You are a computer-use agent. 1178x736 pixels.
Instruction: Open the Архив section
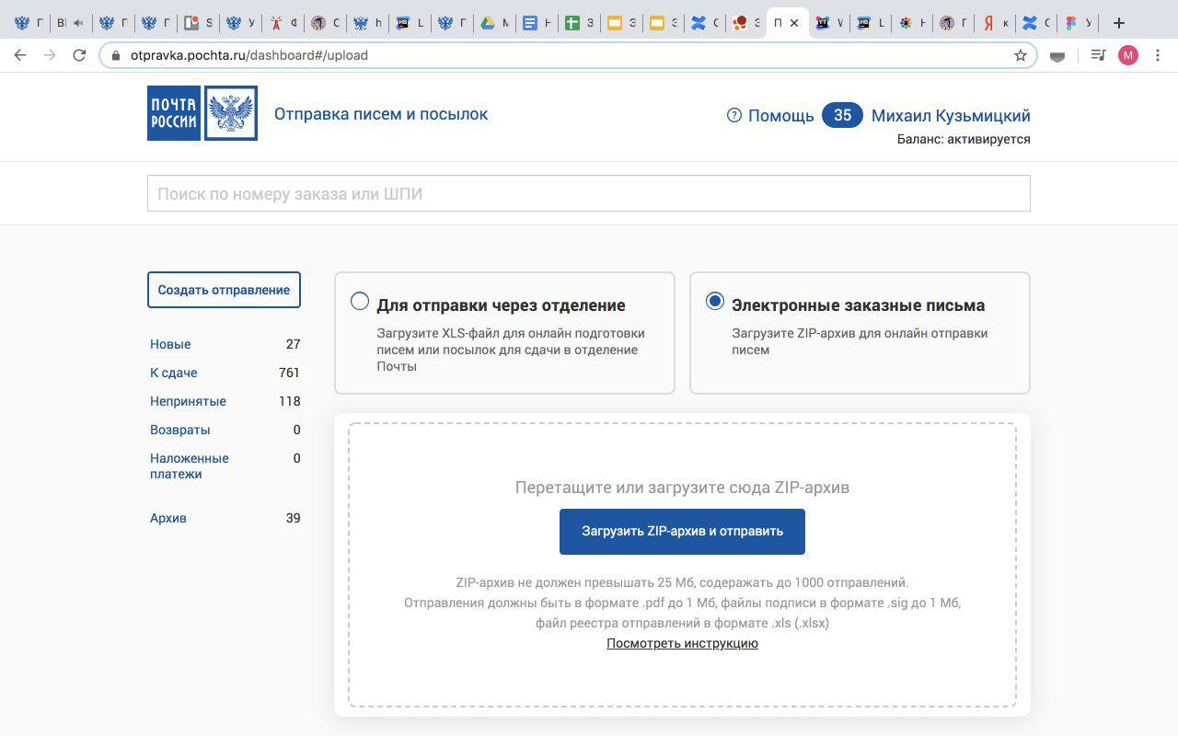[168, 518]
